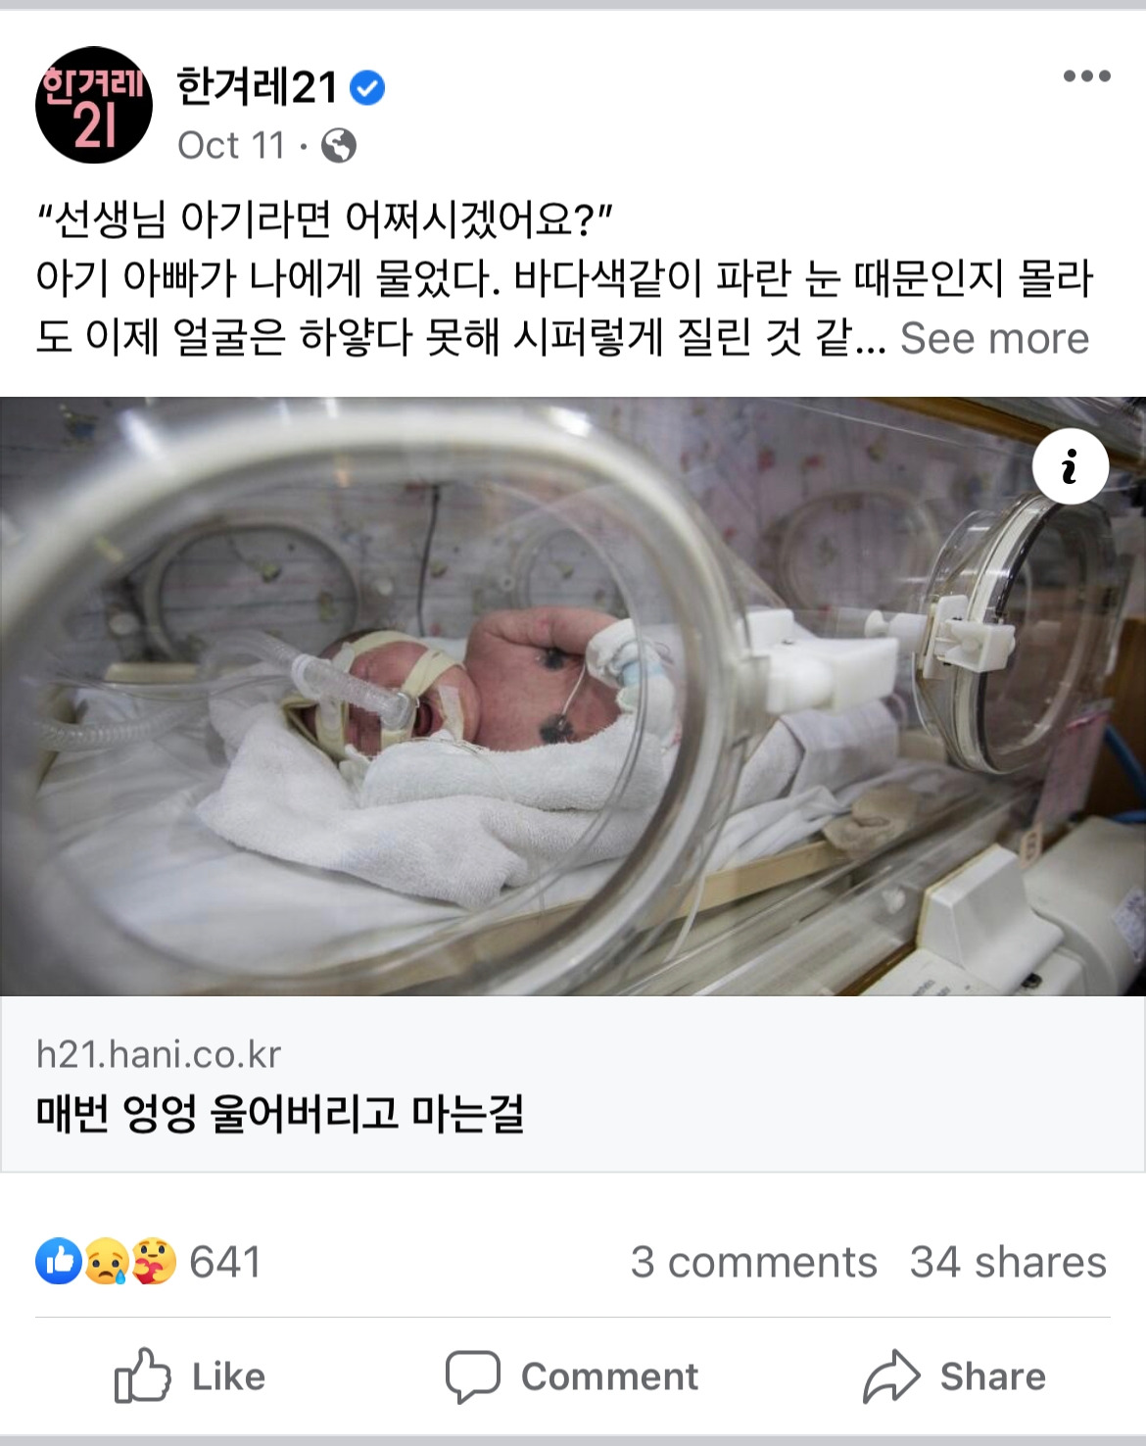Tap the public globe audience icon

pyautogui.click(x=339, y=146)
